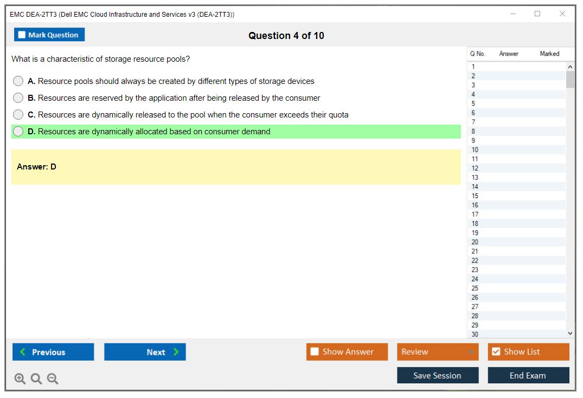Tick the Mark Question checkbox
Viewport: 583px width, 398px height.
point(22,35)
